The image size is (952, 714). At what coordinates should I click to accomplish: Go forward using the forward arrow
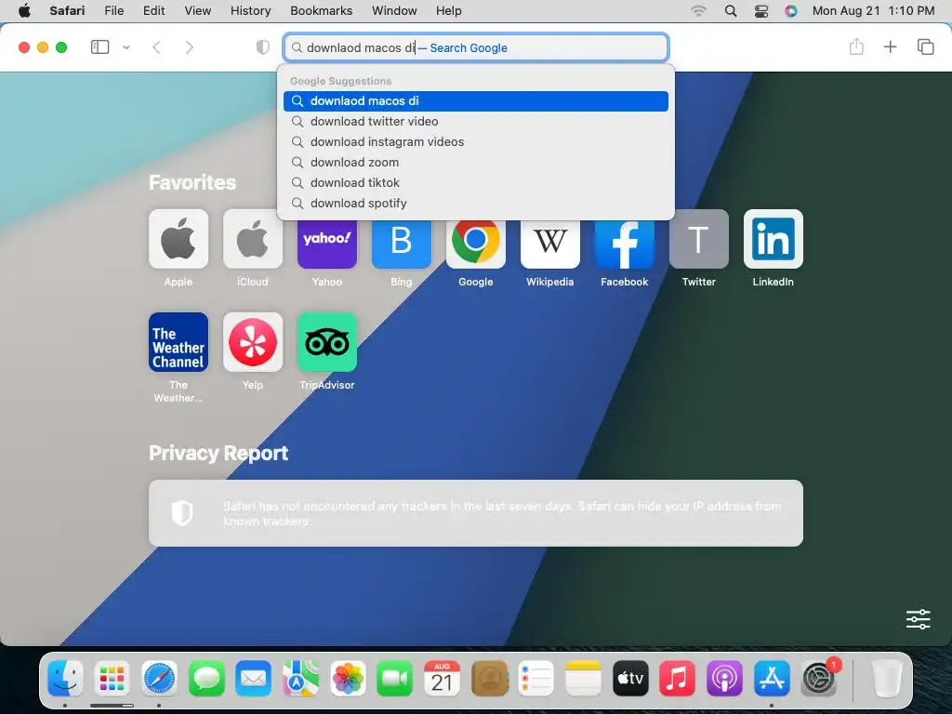pyautogui.click(x=190, y=46)
